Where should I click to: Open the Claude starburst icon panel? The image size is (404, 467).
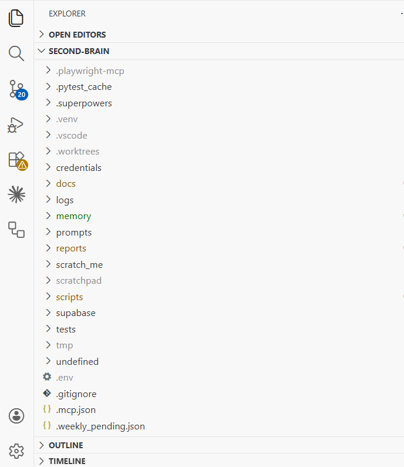coord(16,194)
